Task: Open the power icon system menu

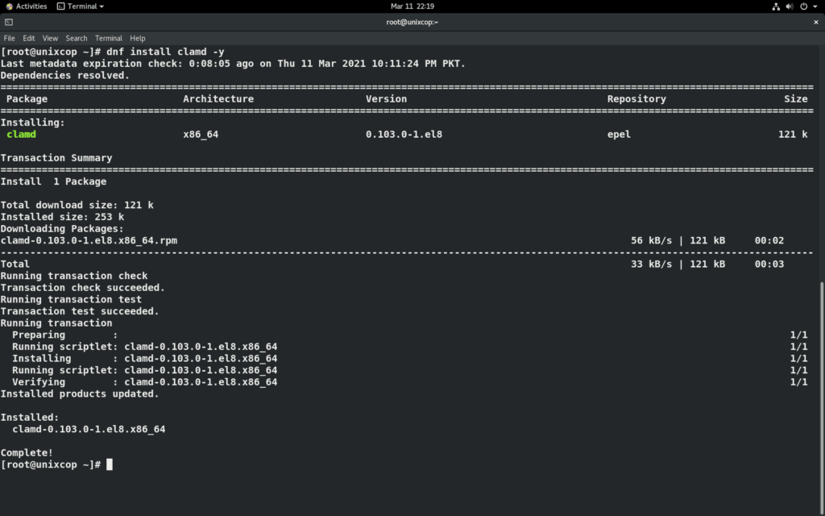Action: point(803,6)
